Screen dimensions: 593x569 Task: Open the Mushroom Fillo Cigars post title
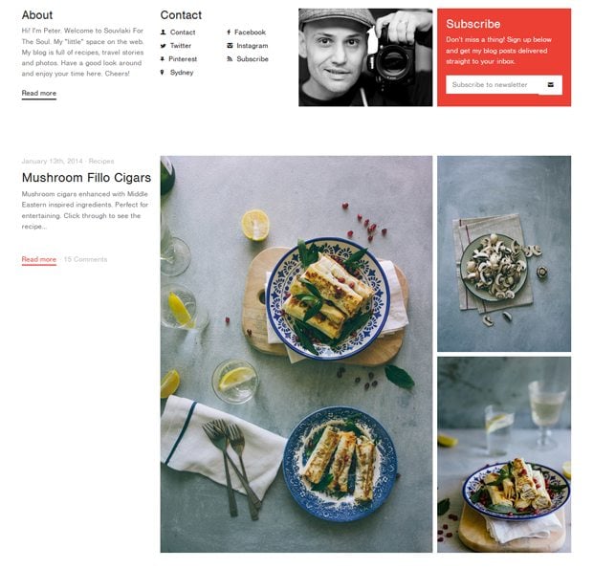click(86, 177)
